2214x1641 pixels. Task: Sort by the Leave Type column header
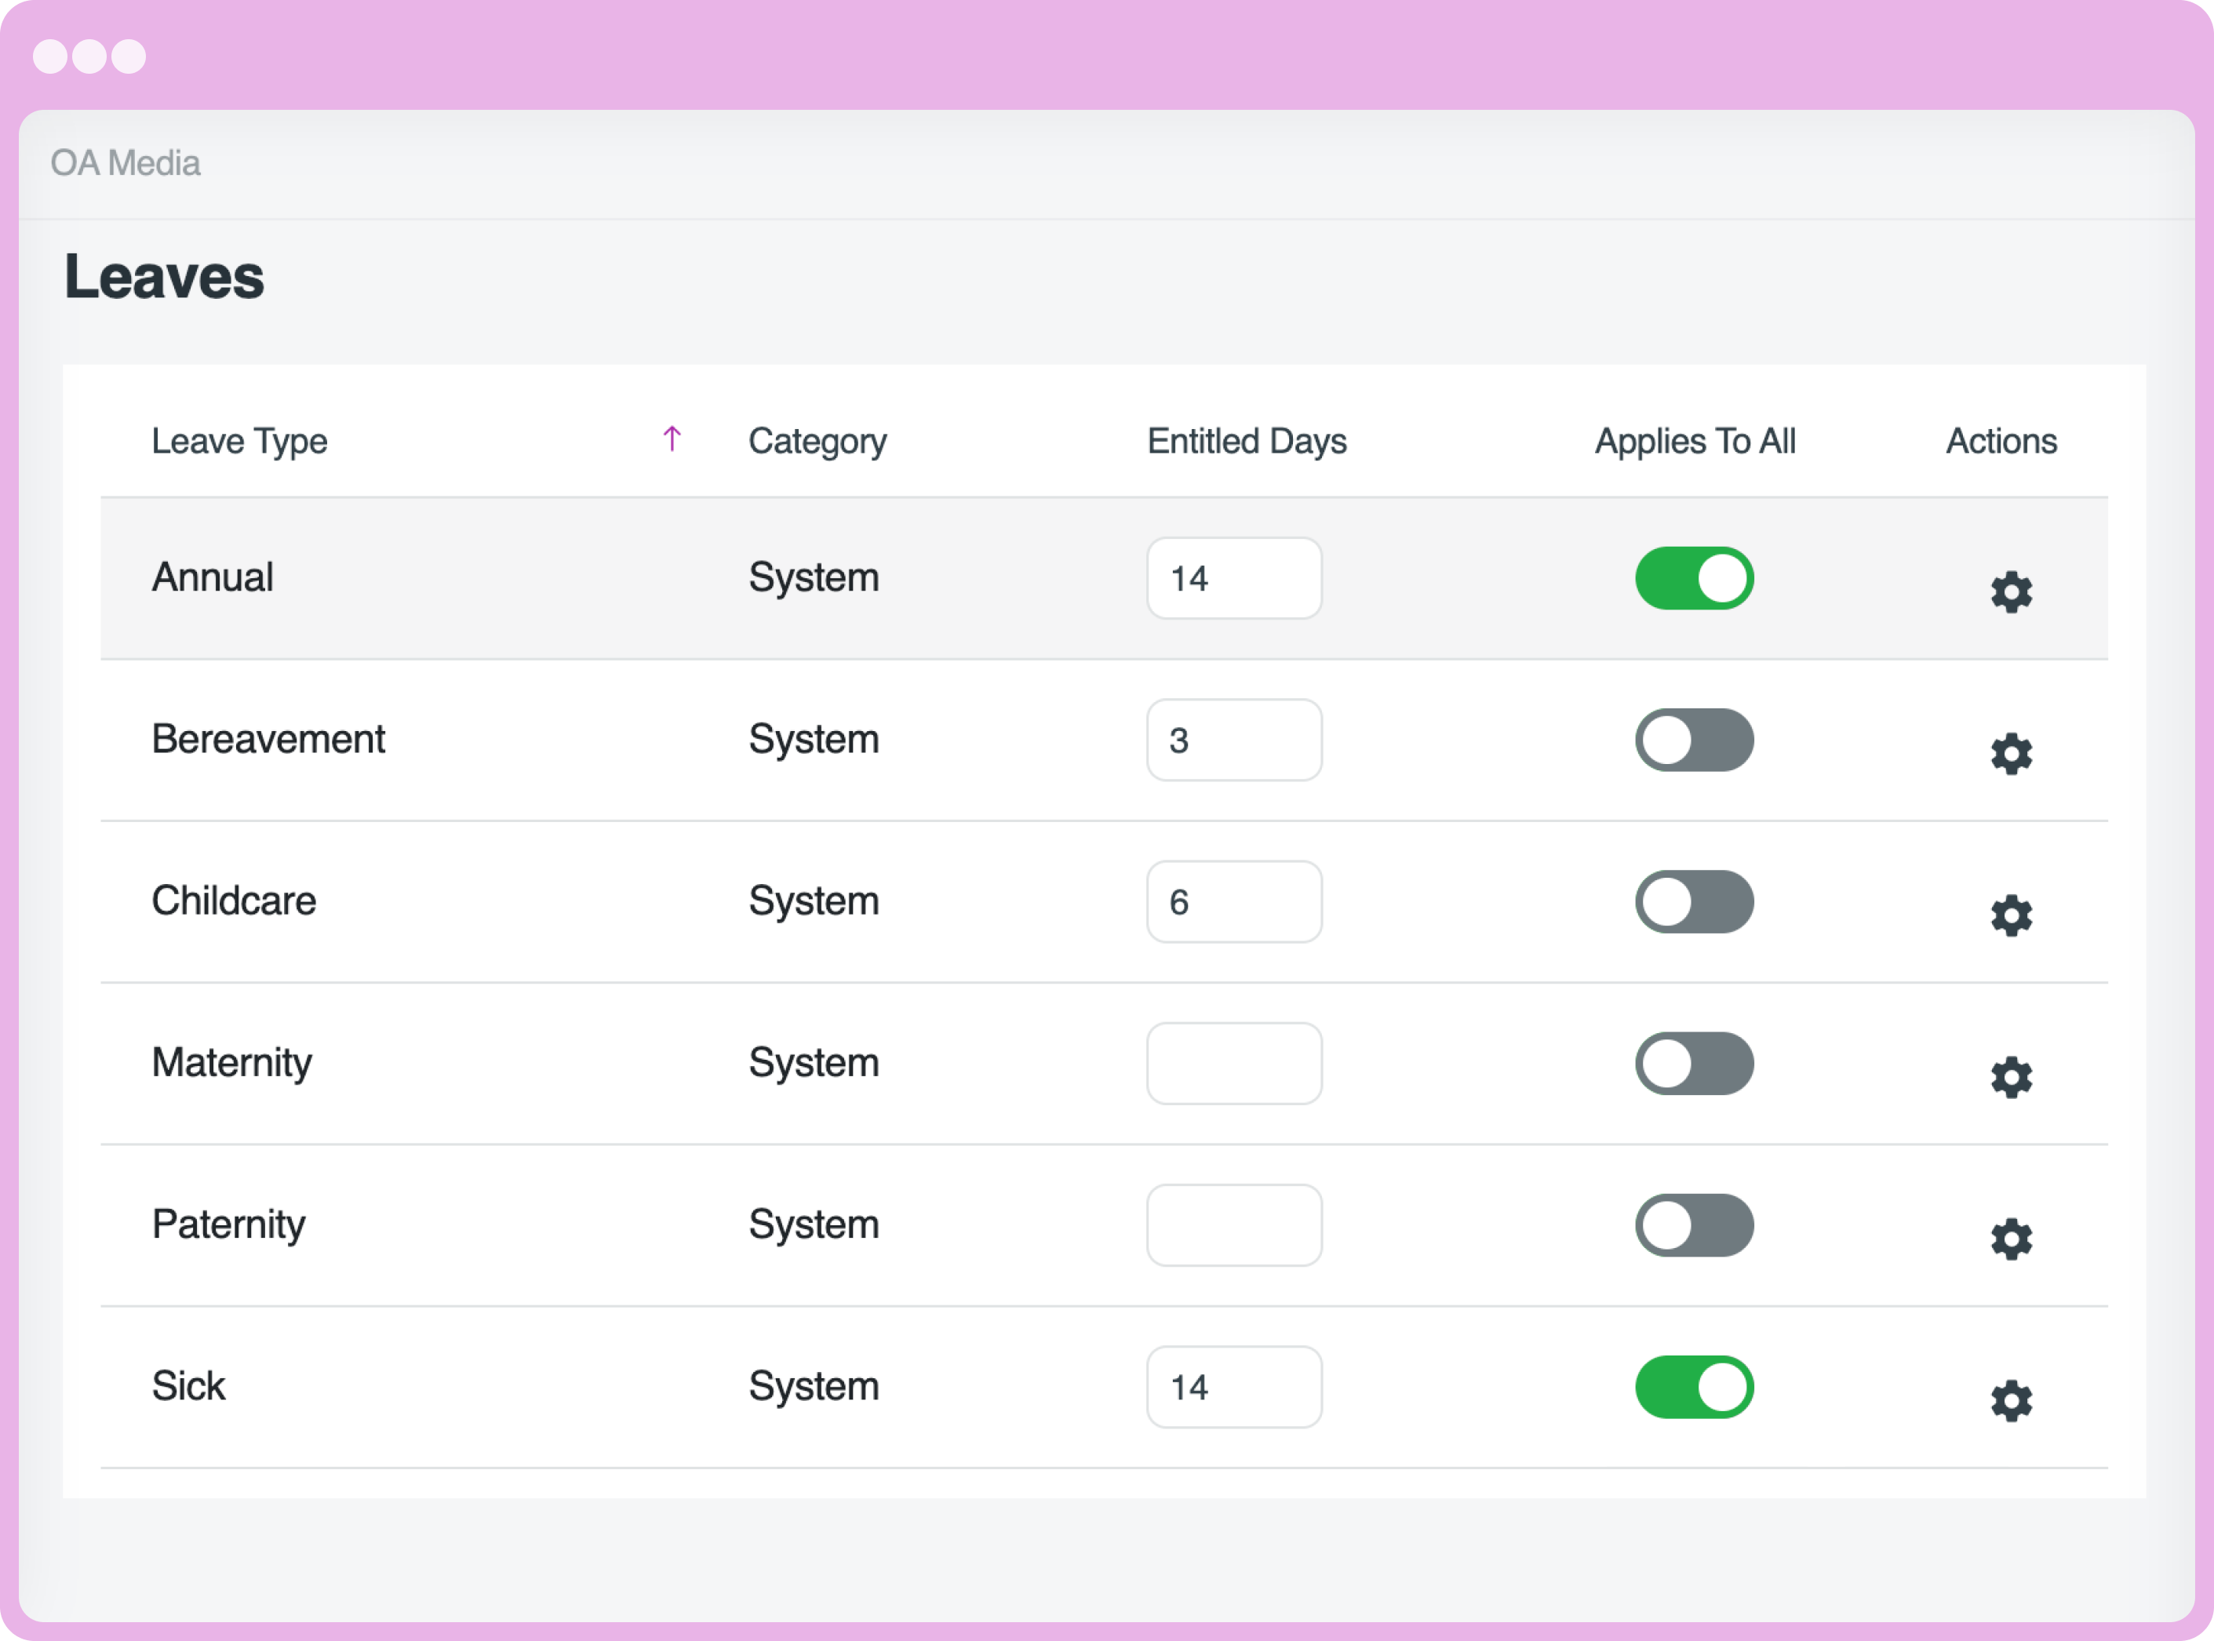(239, 441)
